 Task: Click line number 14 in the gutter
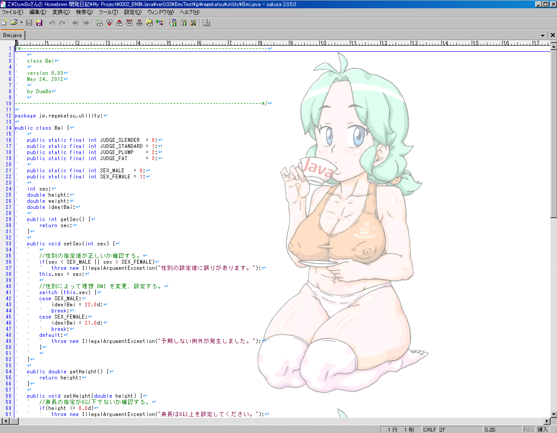pos(9,128)
